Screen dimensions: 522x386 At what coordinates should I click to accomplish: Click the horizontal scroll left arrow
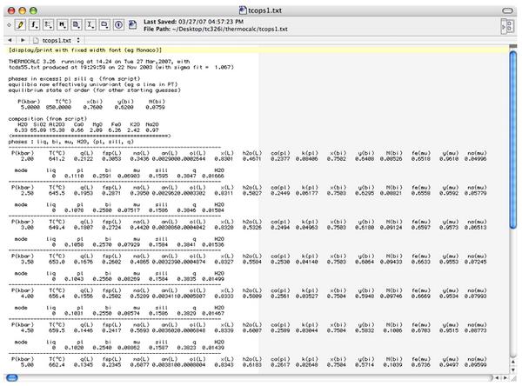coord(497,377)
